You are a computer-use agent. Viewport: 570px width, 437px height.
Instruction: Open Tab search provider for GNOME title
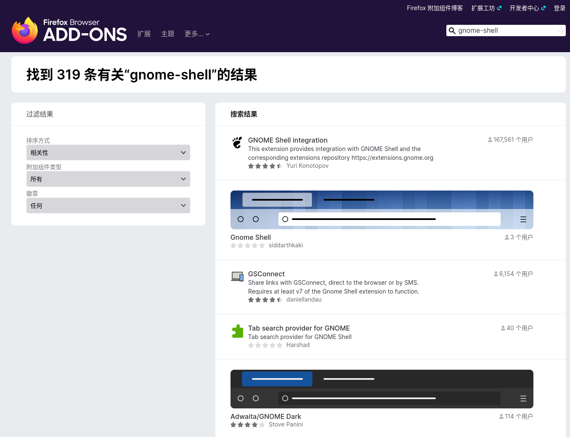(x=299, y=328)
